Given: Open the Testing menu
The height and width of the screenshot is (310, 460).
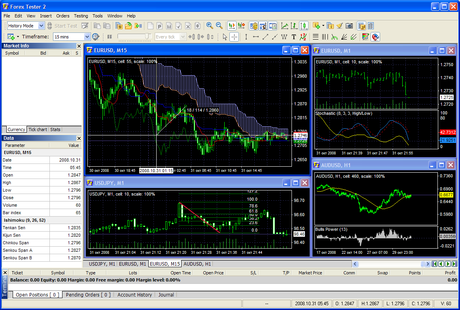Looking at the screenshot, I should pyautogui.click(x=81, y=16).
